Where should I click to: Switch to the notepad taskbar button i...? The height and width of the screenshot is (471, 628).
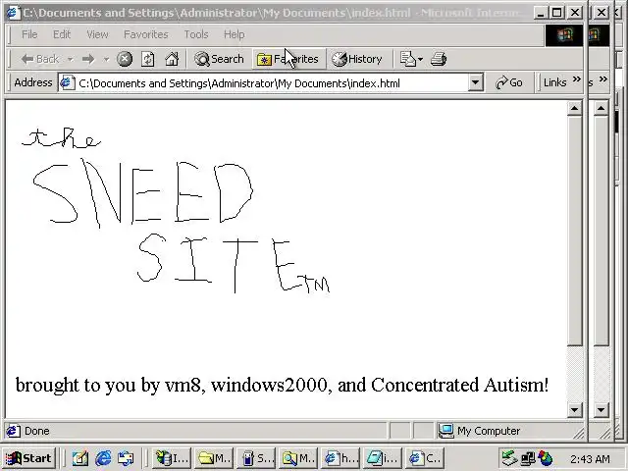(x=383, y=458)
